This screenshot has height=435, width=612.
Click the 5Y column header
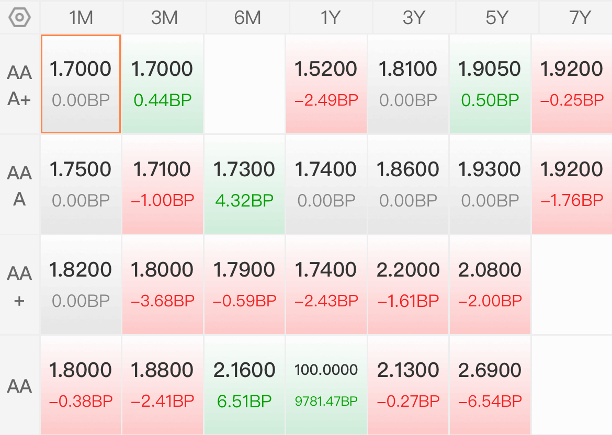(497, 18)
